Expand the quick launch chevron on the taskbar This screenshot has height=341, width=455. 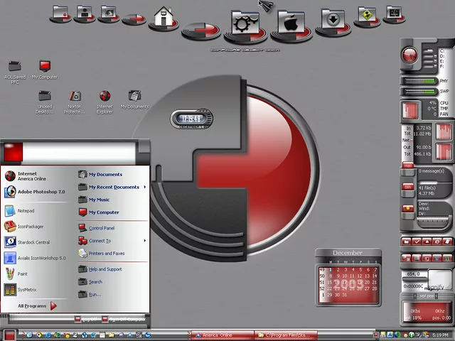coord(22,335)
